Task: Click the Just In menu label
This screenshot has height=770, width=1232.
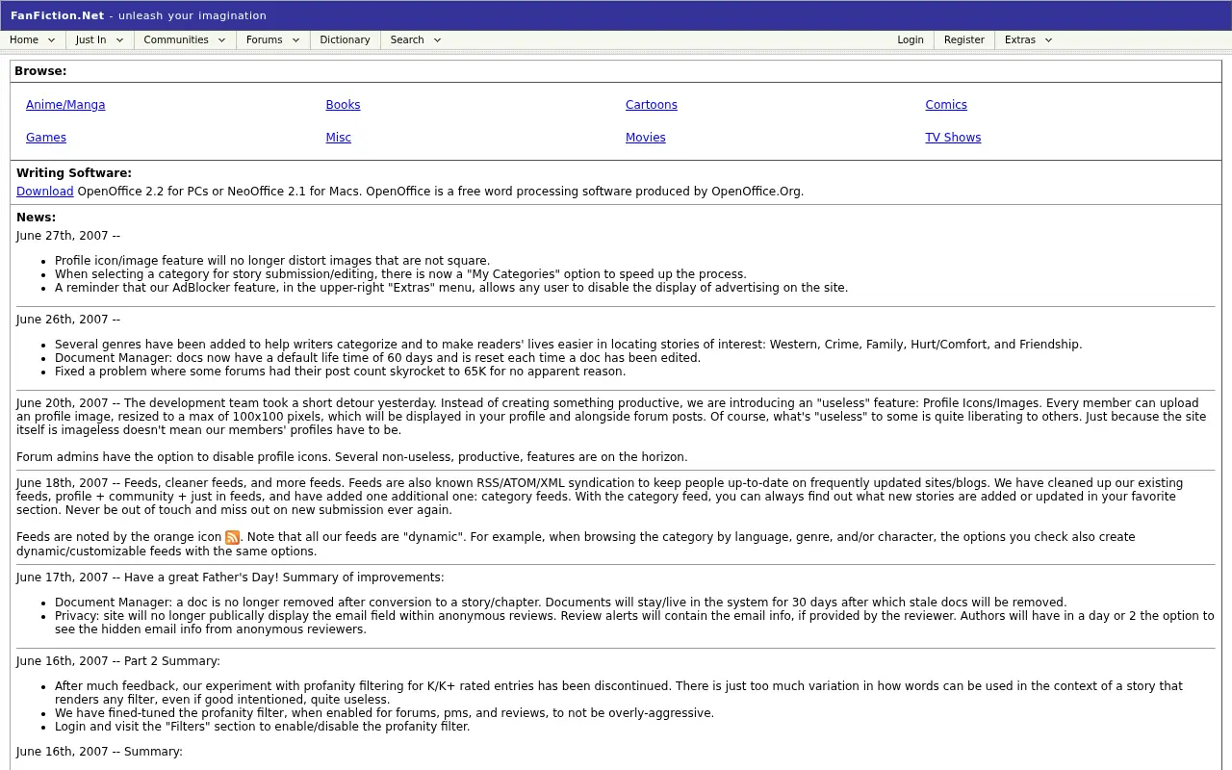Action: (x=91, y=39)
